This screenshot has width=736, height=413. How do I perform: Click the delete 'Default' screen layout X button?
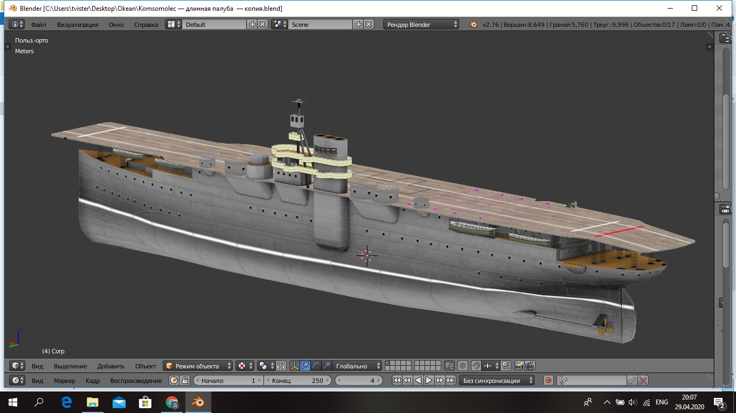[x=262, y=24]
